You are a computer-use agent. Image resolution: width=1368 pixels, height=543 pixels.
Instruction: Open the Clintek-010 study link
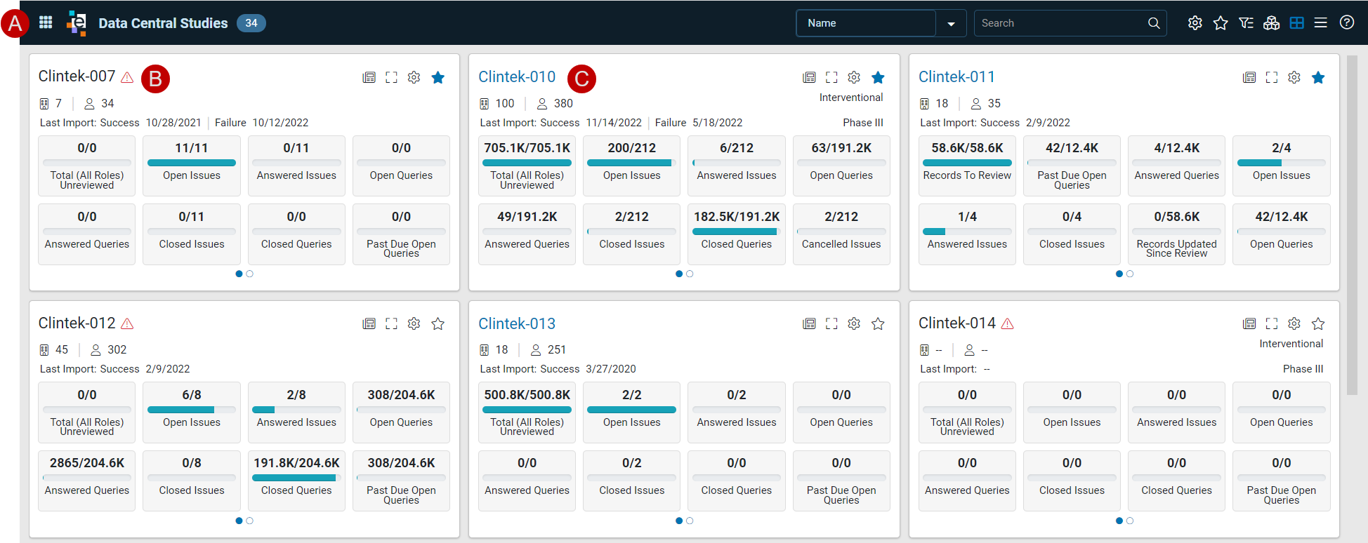[x=517, y=77]
